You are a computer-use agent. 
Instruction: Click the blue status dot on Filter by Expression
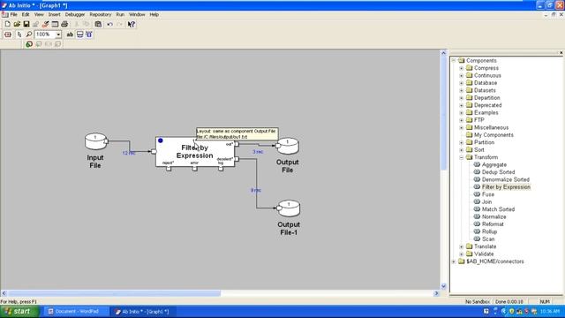coord(161,140)
